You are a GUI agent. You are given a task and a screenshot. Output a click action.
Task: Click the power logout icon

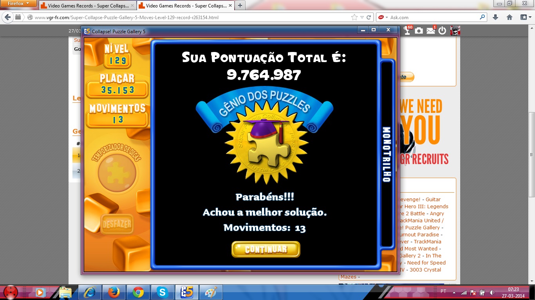pyautogui.click(x=442, y=31)
